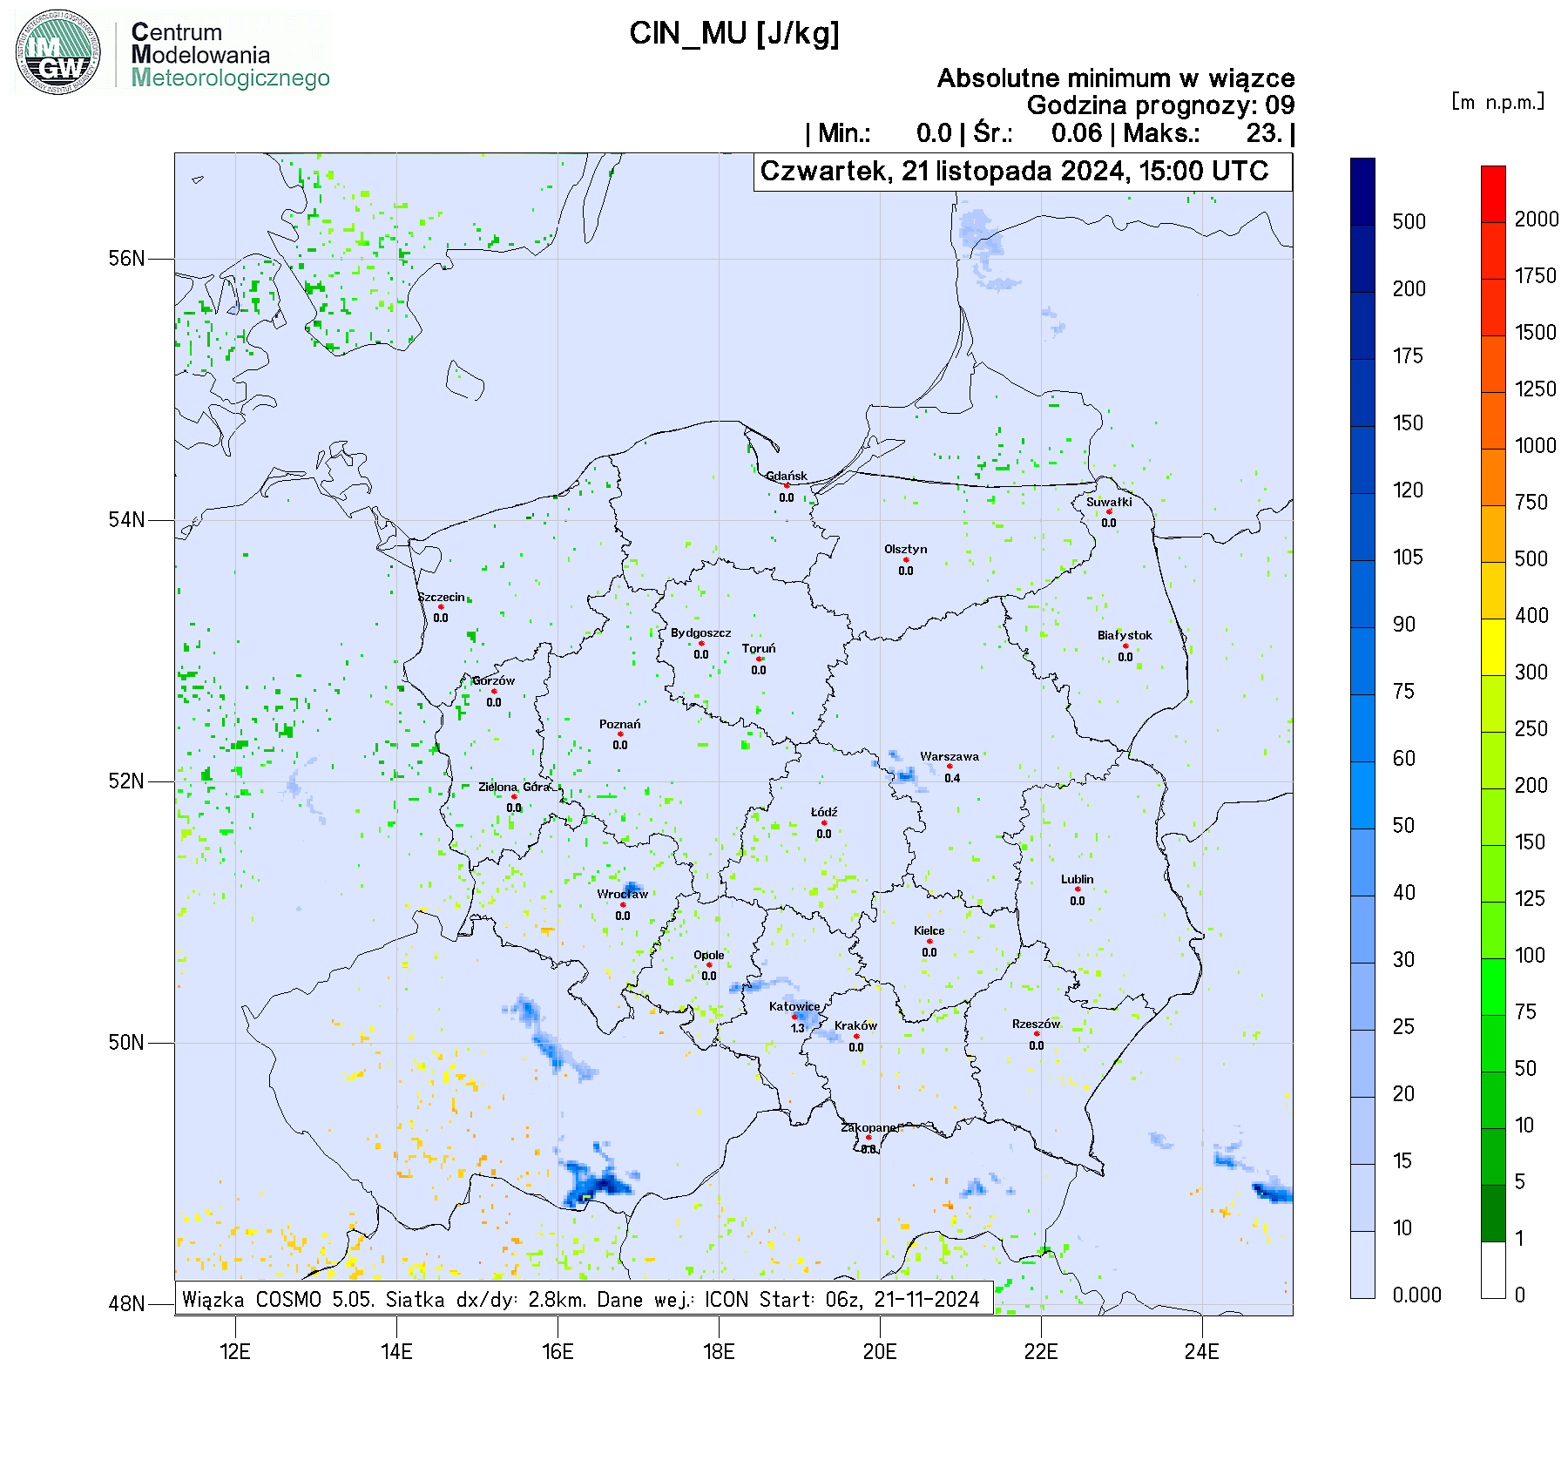Screen dimensions: 1568x1481
Task: Click the Rzeszów city label
Action: point(1037,1024)
